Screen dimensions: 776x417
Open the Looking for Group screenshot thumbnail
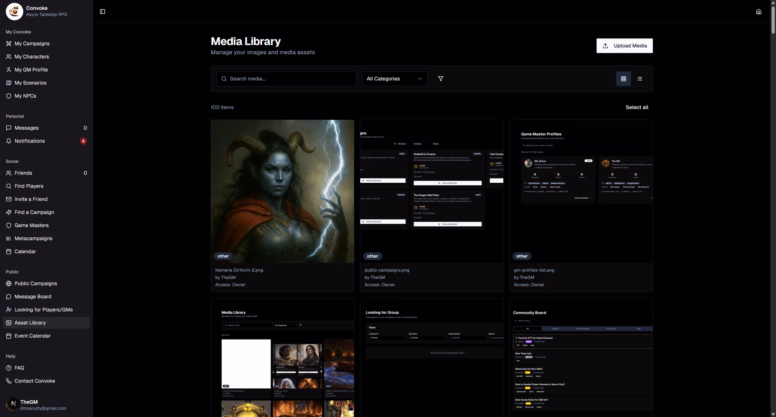431,358
